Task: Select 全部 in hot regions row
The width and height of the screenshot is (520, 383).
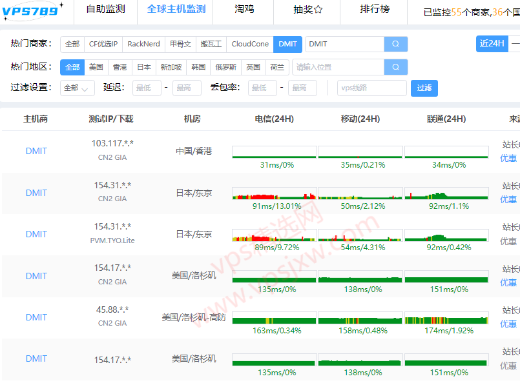Action: pos(72,67)
